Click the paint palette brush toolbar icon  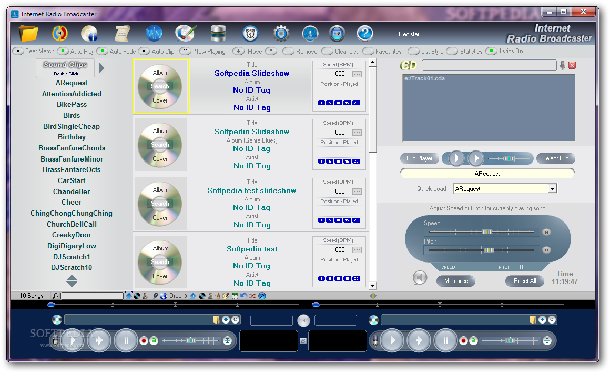[185, 34]
